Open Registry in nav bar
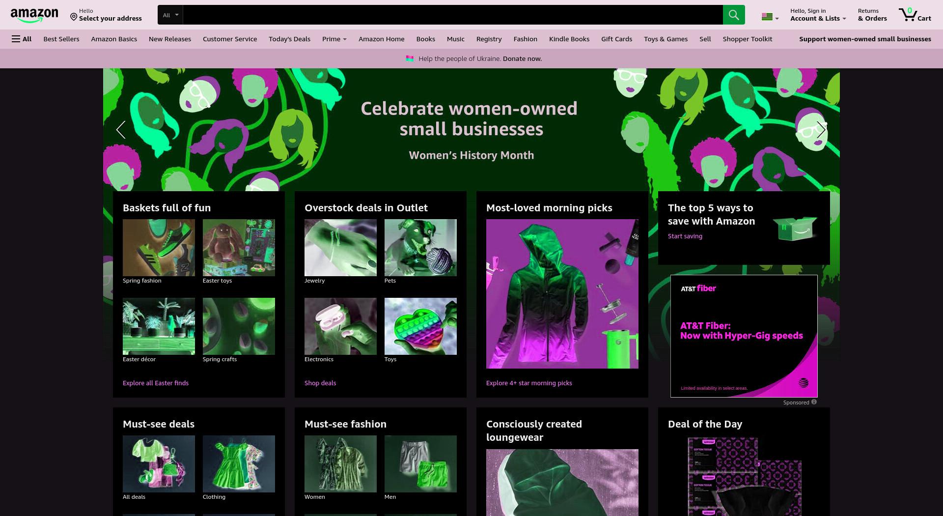This screenshot has width=943, height=516. pos(489,39)
